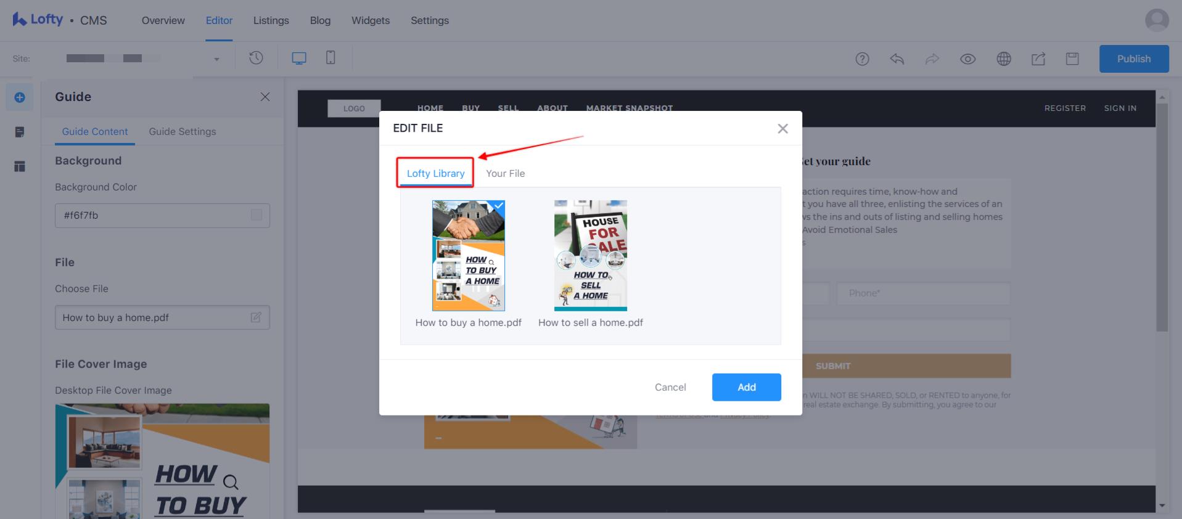The image size is (1182, 519).
Task: Open the user profile avatar menu
Action: (x=1157, y=20)
